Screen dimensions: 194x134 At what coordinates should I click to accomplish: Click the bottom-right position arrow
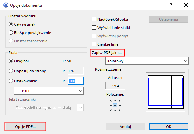pyautogui.click(x=120, y=110)
